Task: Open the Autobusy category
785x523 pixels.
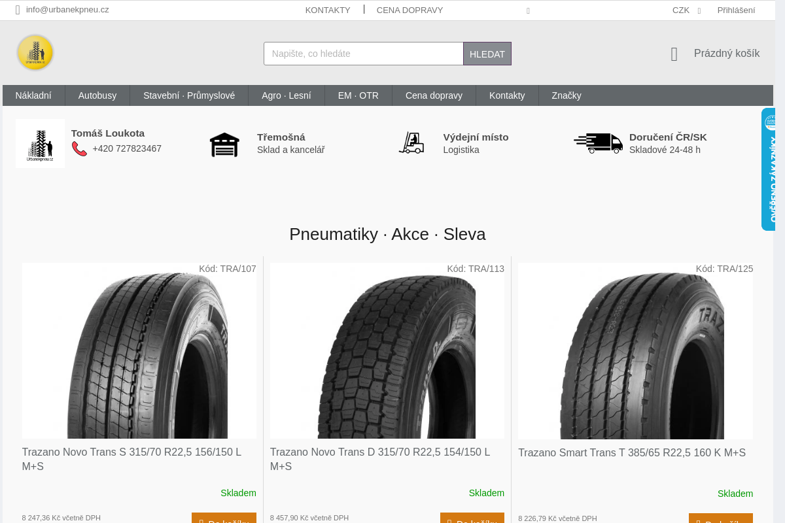Action: pos(97,95)
